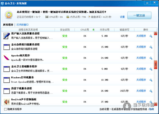Screen dimensions: 159x114
Task: Click the red scrollbar thumb
Action: (156, 65)
